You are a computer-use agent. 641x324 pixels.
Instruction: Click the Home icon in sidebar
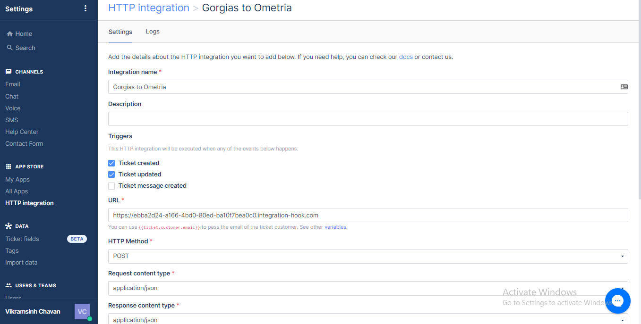click(x=9, y=34)
